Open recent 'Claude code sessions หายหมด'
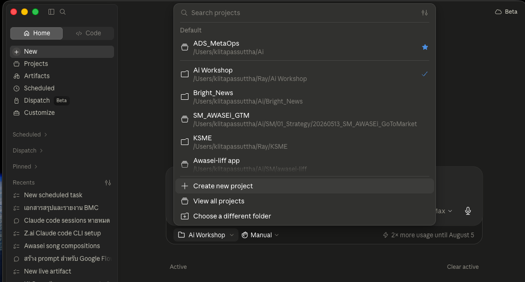The height and width of the screenshot is (282, 525). click(62, 220)
